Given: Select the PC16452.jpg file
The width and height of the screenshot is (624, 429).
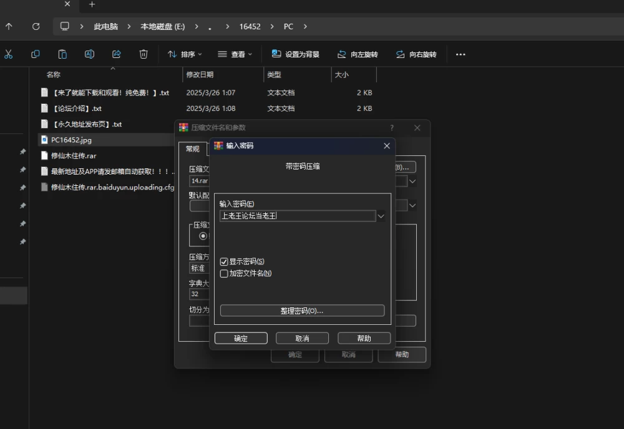Looking at the screenshot, I should pyautogui.click(x=71, y=140).
